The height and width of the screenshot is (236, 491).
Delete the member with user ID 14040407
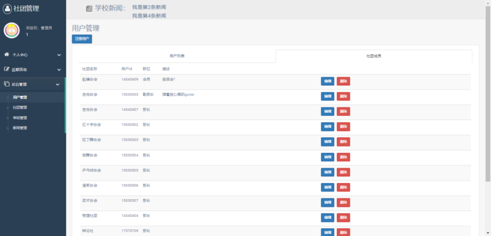point(344,111)
